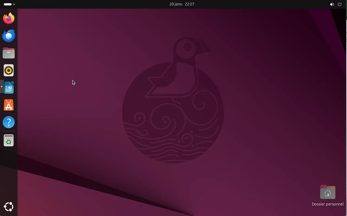
Task: Open Thunderbird mail client
Action: click(x=9, y=36)
